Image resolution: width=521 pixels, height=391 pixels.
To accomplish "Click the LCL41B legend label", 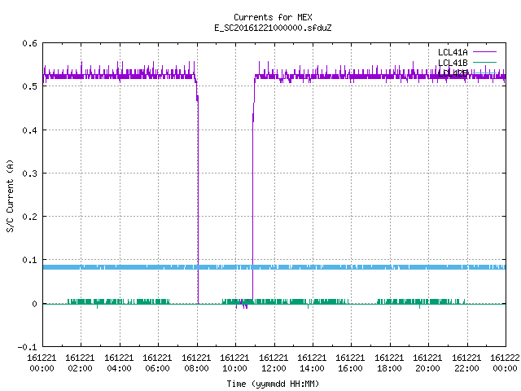I will [453, 63].
